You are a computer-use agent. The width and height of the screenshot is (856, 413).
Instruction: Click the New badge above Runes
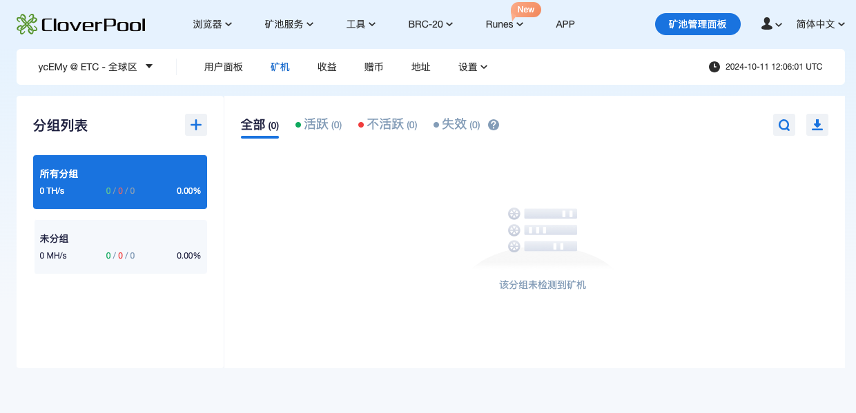coord(526,10)
